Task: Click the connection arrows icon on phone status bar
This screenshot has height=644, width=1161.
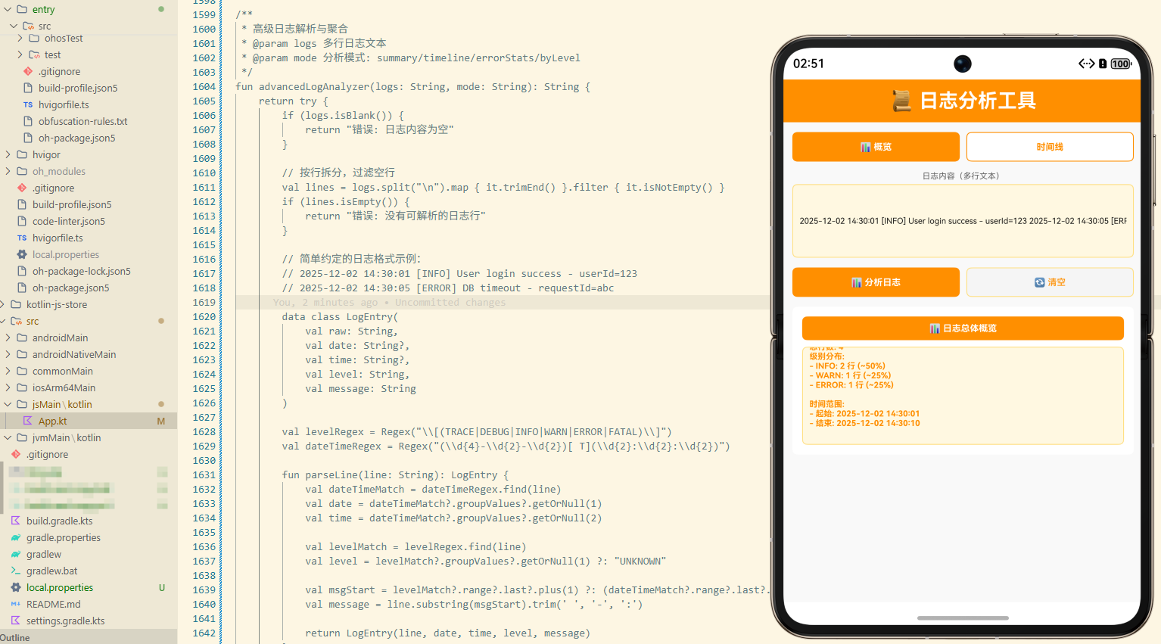Action: tap(1086, 64)
